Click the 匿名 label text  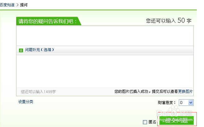[x=152, y=122]
